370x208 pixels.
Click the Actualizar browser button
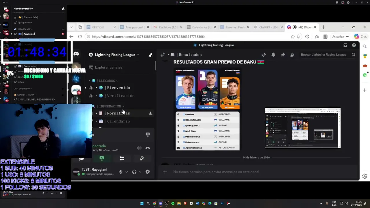coord(341,36)
